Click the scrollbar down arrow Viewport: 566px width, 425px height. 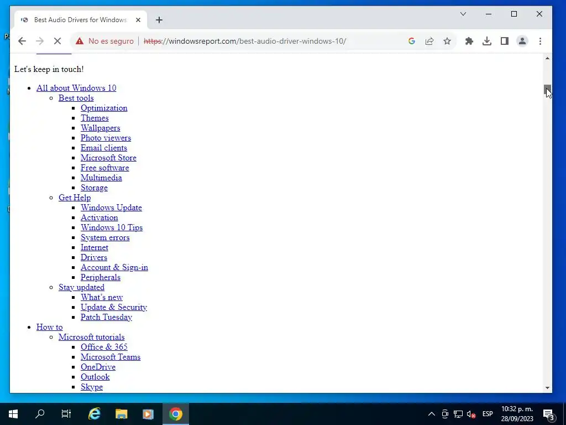(x=547, y=388)
